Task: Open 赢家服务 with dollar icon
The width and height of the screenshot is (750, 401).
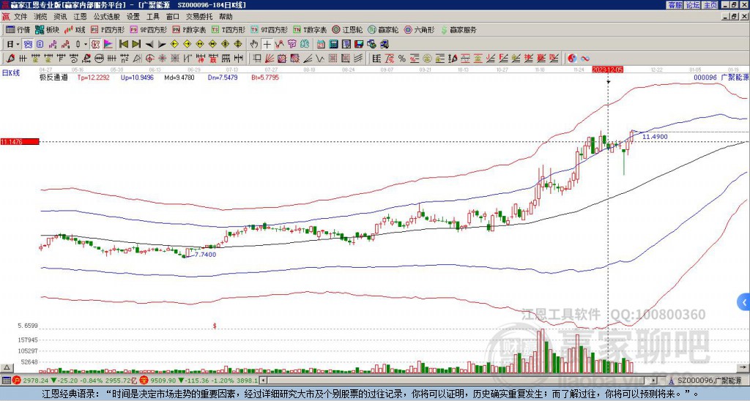Action: point(458,29)
